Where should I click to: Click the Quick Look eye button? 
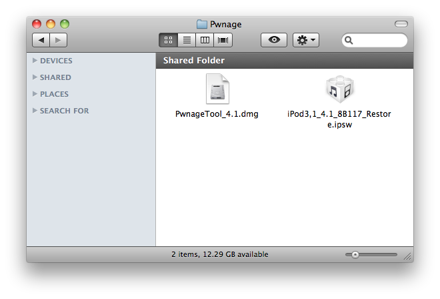(x=274, y=41)
